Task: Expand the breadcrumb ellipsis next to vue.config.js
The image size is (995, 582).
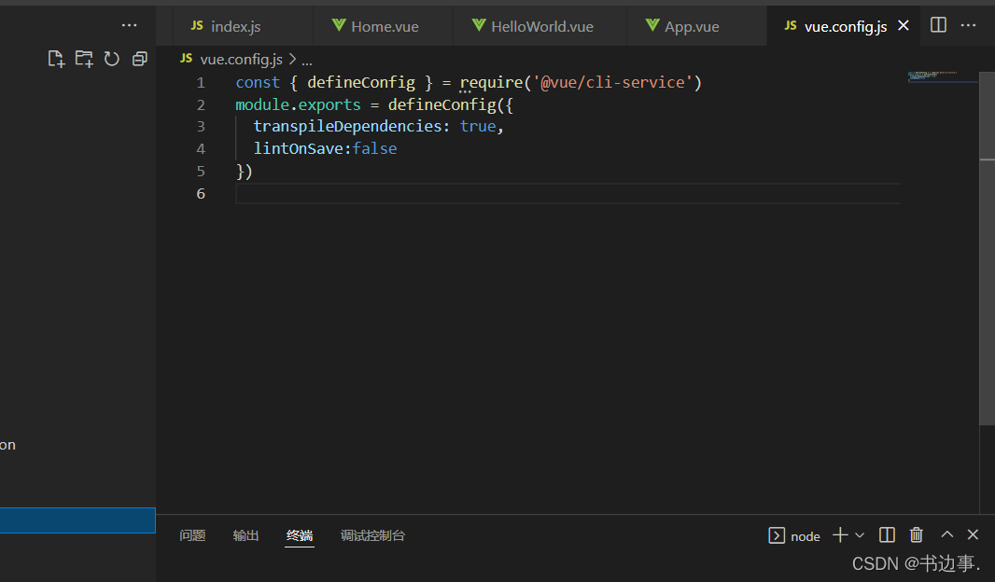Action: coord(306,59)
